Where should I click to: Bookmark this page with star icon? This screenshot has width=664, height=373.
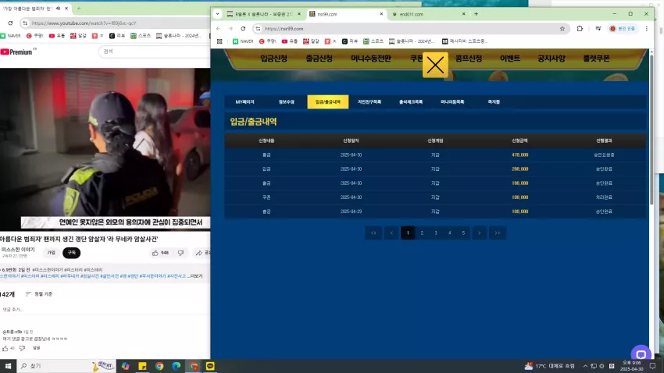(562, 29)
